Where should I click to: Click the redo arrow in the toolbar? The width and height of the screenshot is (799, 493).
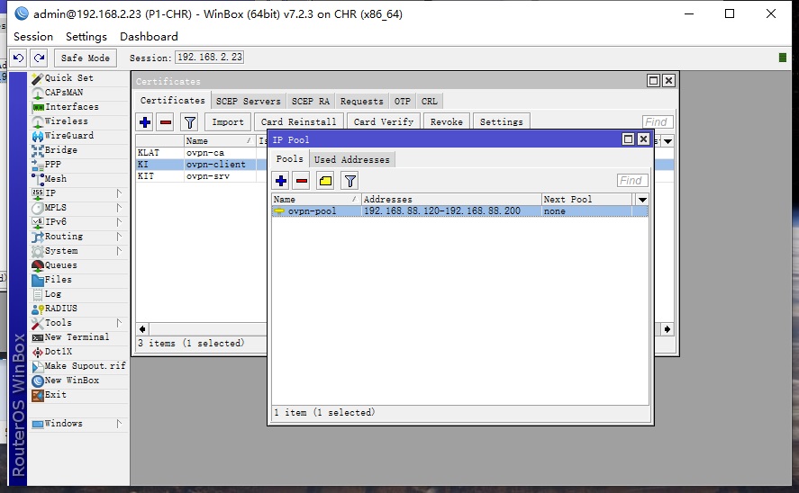(39, 58)
